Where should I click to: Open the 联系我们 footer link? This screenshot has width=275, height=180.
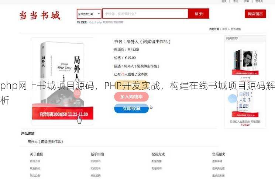pos(35,169)
